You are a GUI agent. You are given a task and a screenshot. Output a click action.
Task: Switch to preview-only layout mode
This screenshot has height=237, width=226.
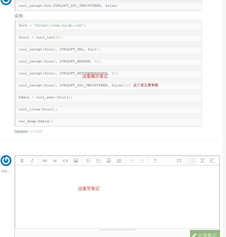[x=212, y=161]
